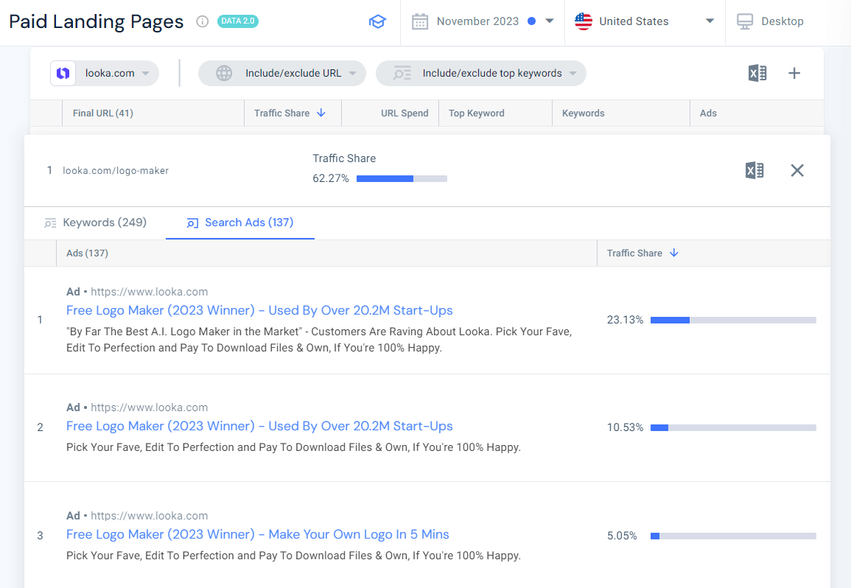Open the Include/exclude top keywords dropdown arrow
851x588 pixels.
573,73
